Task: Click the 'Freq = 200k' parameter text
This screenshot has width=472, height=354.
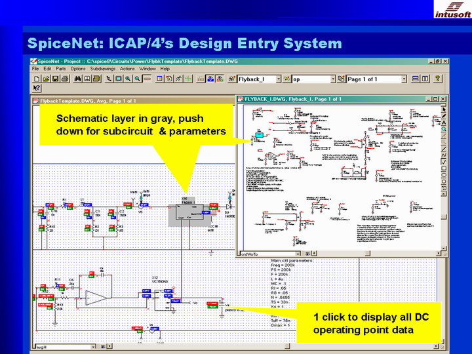Action: coord(283,265)
